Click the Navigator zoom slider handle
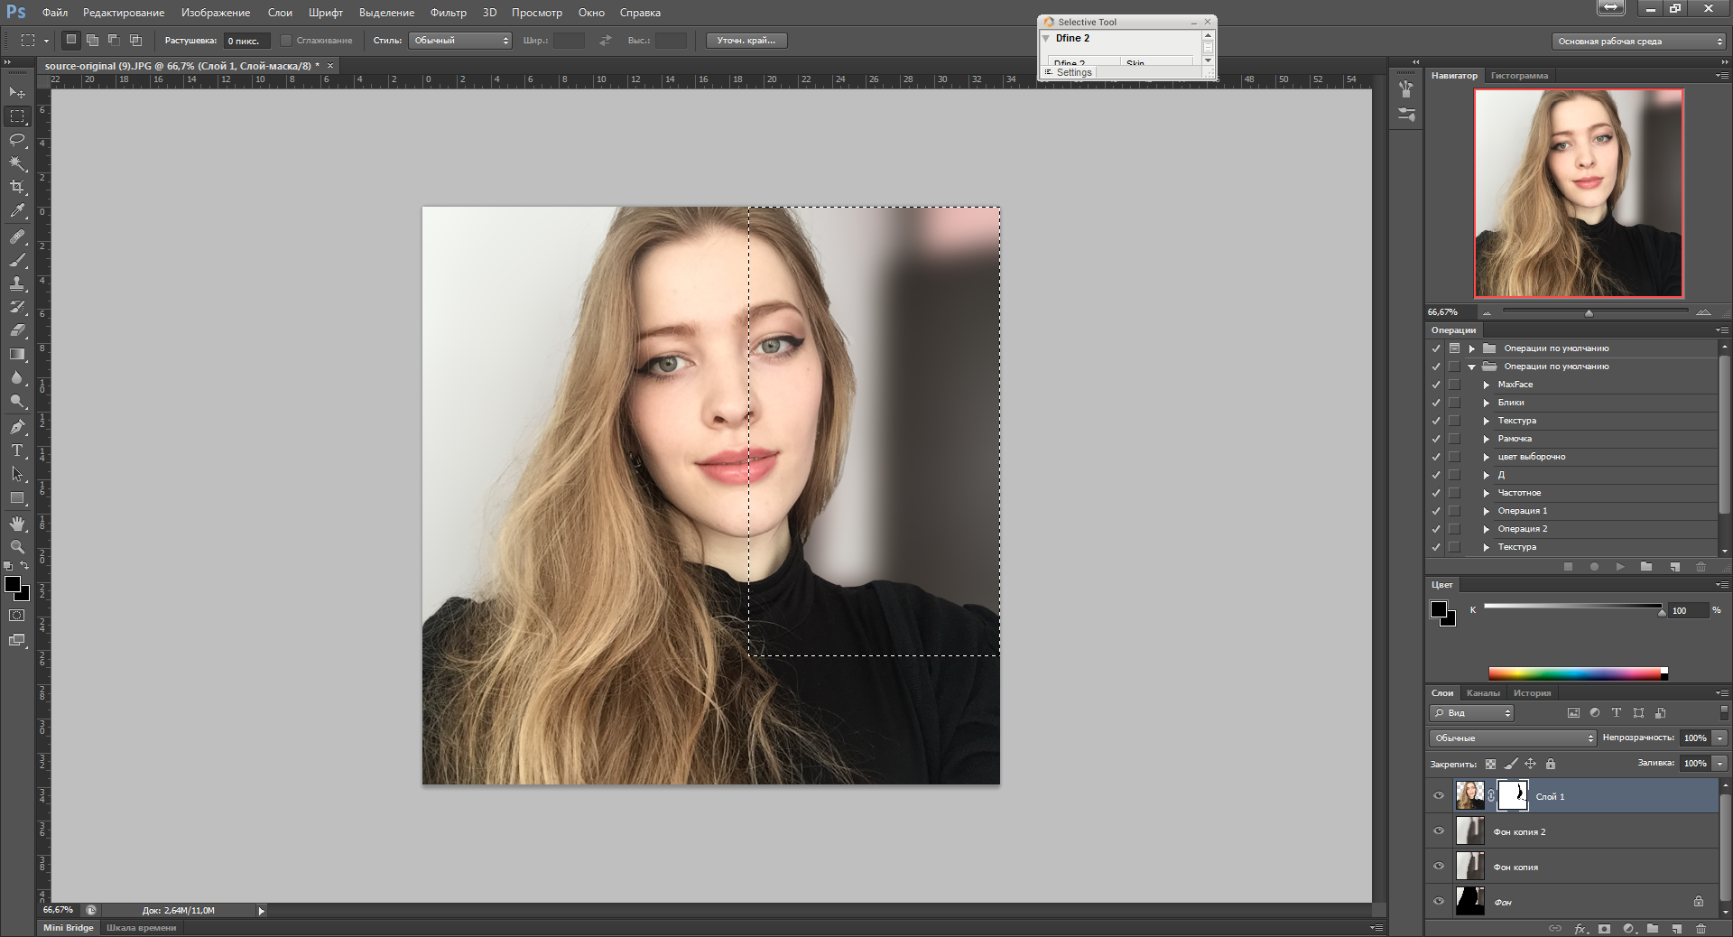 1589,313
